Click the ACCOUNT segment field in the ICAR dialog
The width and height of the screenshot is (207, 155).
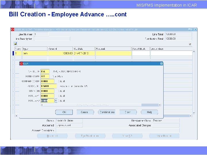(49, 86)
